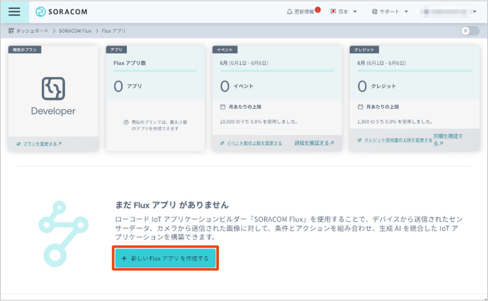The width and height of the screenshot is (488, 301).
Task: Click 6月 date range in イベント card
Action: click(244, 63)
